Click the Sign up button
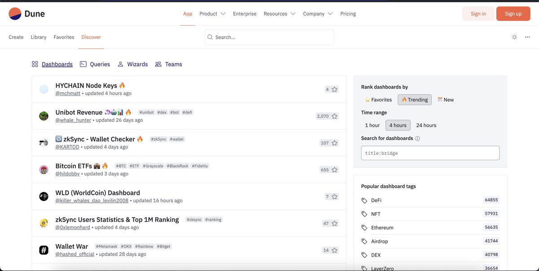The height and width of the screenshot is (271, 539). click(513, 13)
